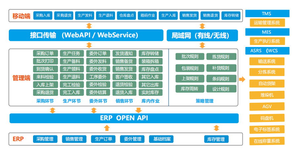The height and width of the screenshot is (152, 293).
Task: Click the 在线称重系统 box
Action: [267, 141]
